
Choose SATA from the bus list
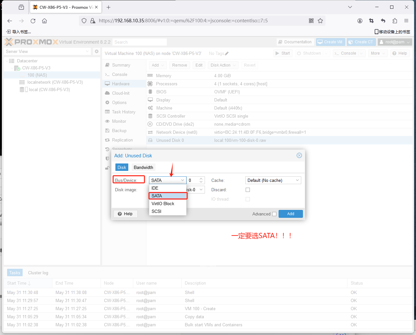pyautogui.click(x=167, y=196)
